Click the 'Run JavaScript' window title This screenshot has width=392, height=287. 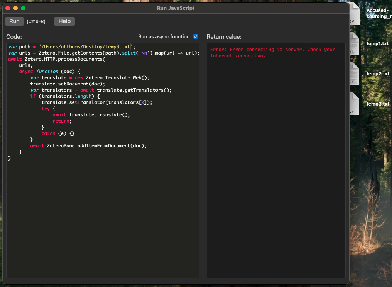(176, 8)
